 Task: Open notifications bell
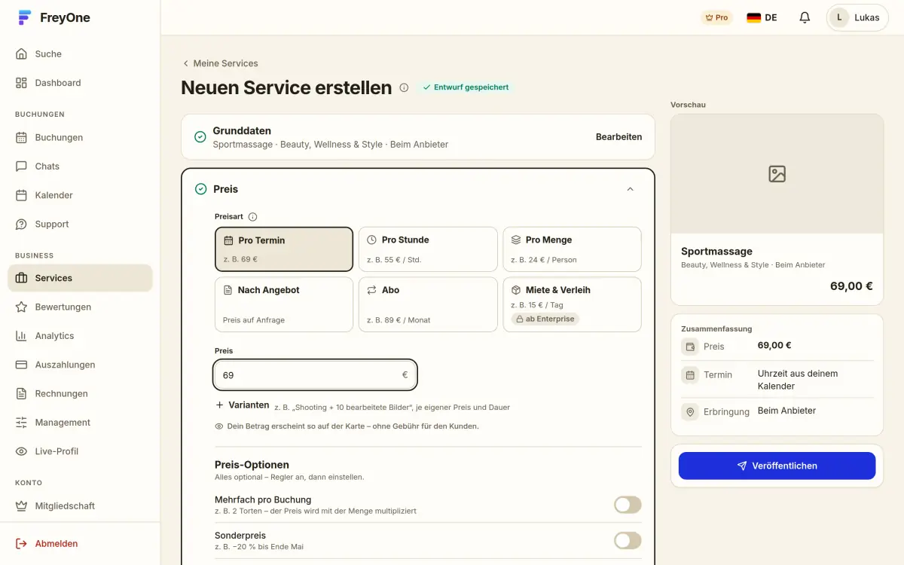[805, 17]
